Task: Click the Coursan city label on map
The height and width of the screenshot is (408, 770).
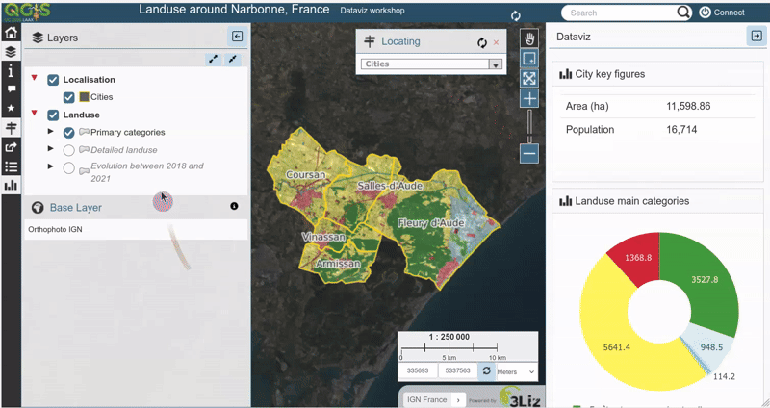Action: (x=305, y=175)
